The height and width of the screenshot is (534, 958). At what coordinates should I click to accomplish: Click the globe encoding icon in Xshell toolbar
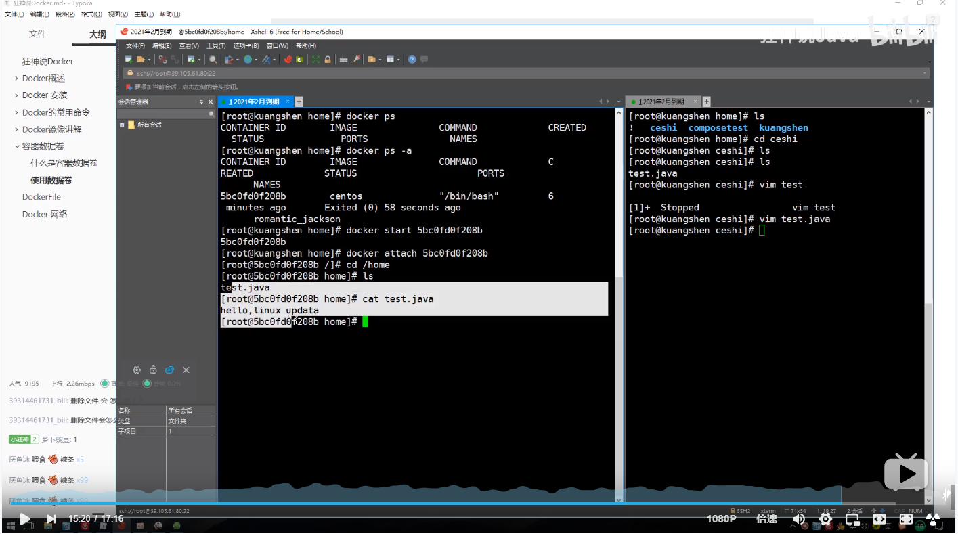click(x=248, y=60)
